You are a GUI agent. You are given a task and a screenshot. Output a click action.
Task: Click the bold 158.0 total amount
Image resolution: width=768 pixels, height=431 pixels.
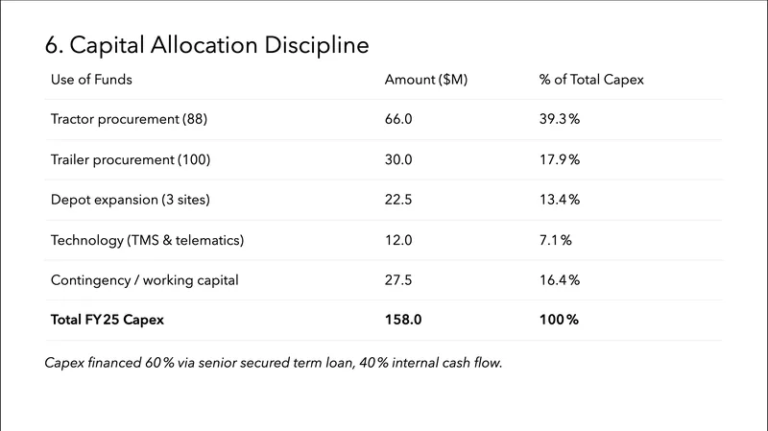point(402,321)
